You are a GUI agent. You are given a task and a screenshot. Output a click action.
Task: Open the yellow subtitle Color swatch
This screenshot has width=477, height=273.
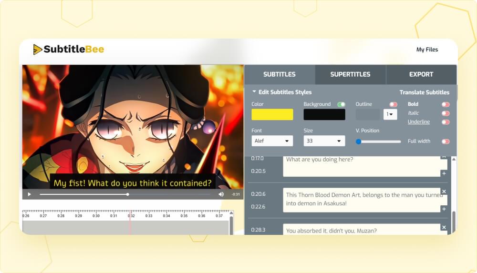tap(272, 115)
